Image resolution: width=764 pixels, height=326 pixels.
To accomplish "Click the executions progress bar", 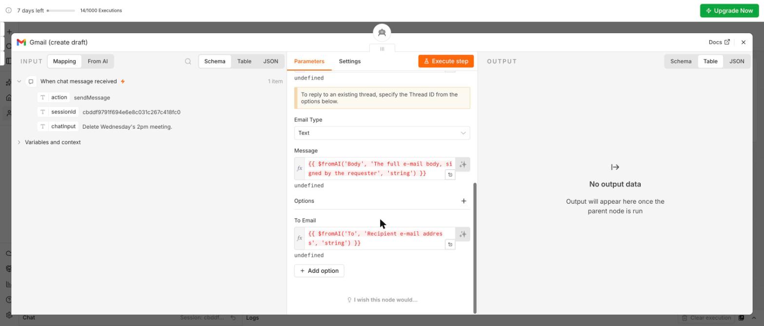I will click(61, 10).
